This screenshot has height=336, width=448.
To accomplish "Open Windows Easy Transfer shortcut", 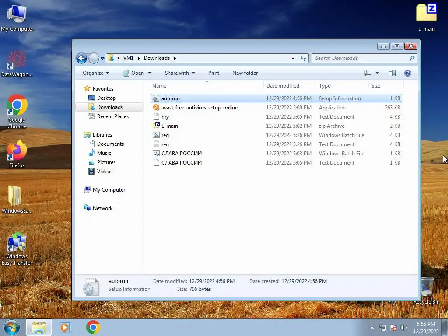I will click(x=17, y=249).
